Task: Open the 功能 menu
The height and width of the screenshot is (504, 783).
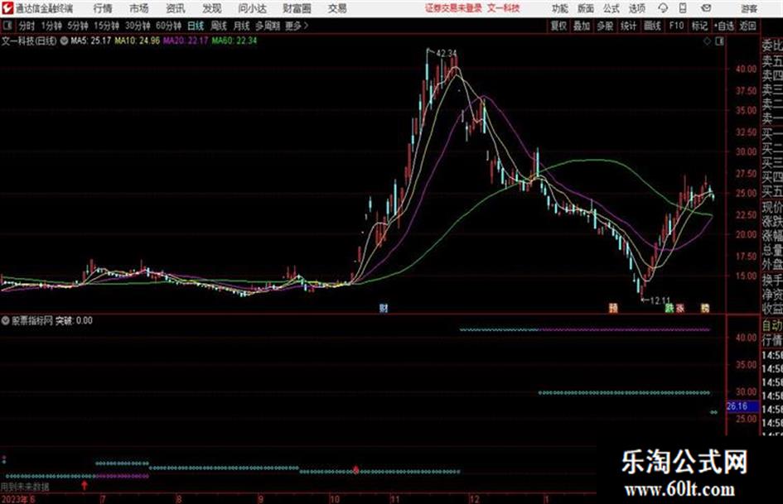Action: pyautogui.click(x=560, y=8)
